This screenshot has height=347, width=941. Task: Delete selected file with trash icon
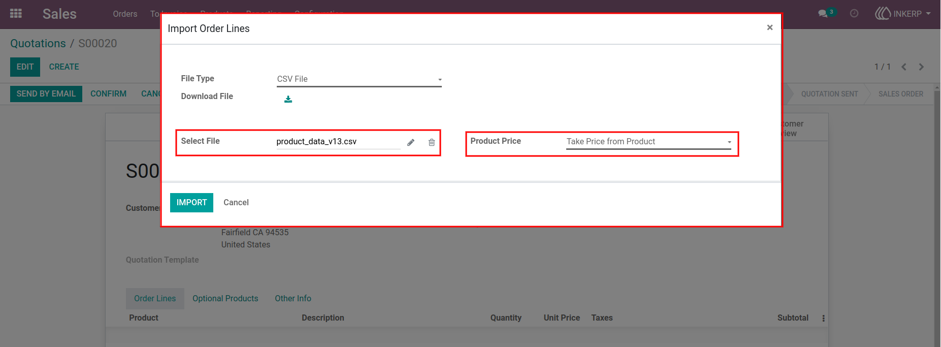point(432,142)
